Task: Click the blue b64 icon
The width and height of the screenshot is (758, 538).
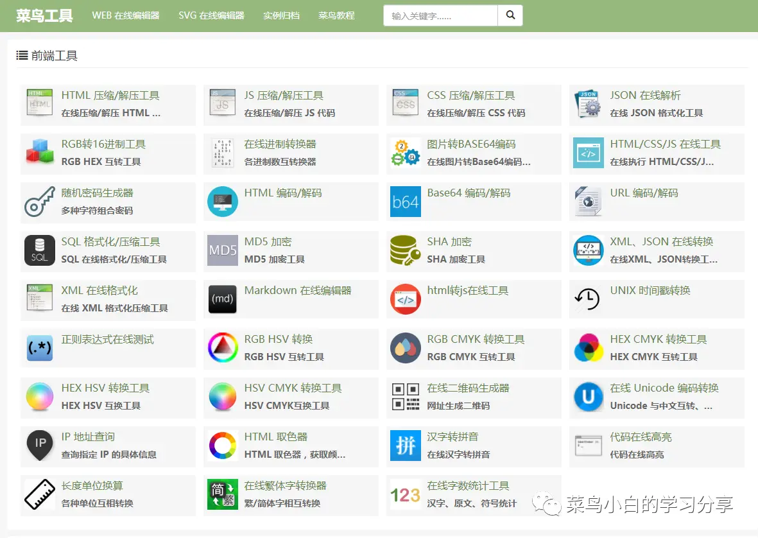Action: click(405, 202)
